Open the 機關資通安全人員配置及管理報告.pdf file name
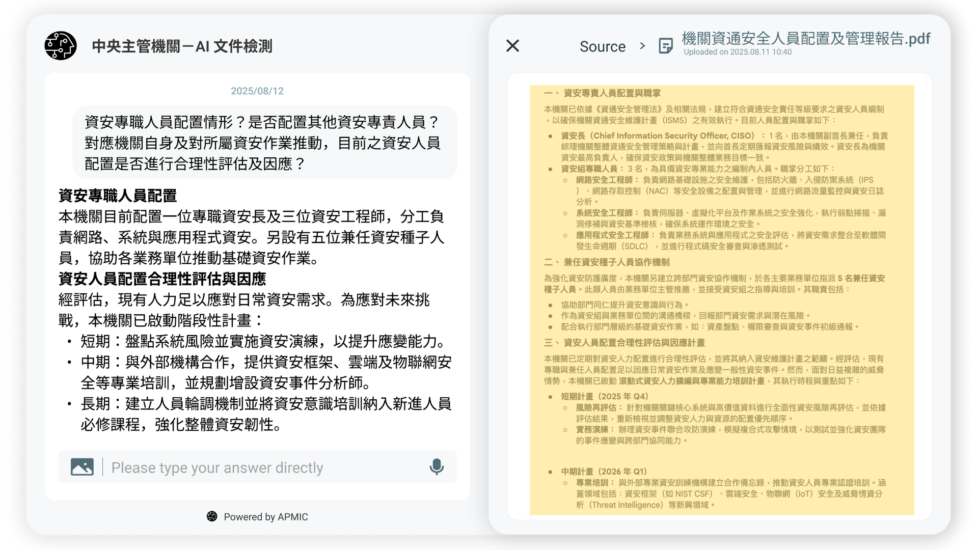This screenshot has height=550, width=978. [x=805, y=39]
